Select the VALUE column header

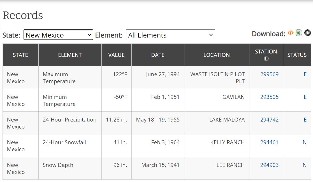[116, 55]
